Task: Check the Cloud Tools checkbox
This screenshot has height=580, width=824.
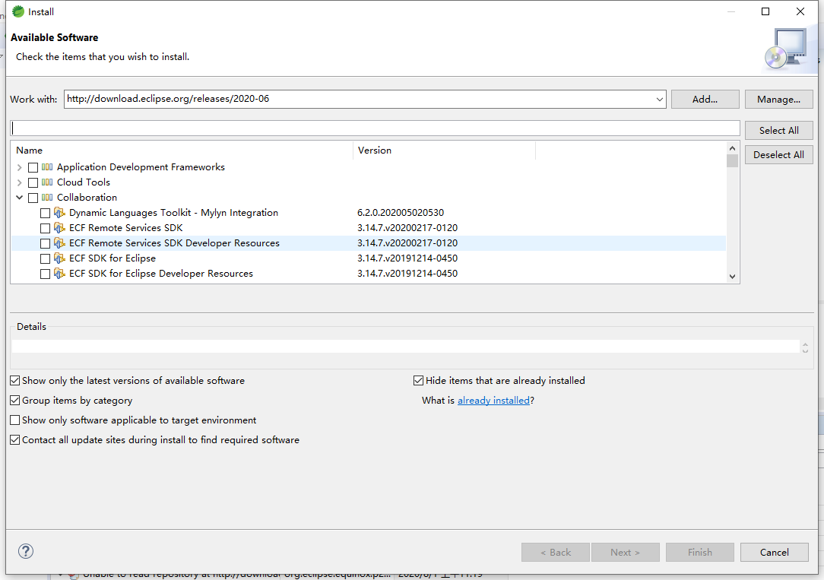Action: coord(33,183)
